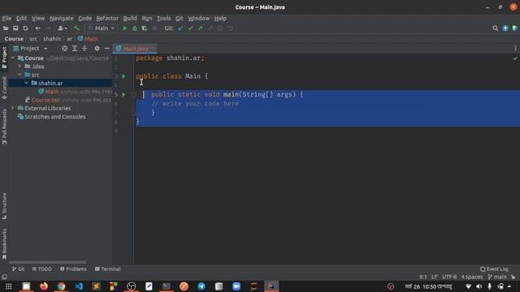
Task: Open the Project view dropdown
Action: pos(31,49)
